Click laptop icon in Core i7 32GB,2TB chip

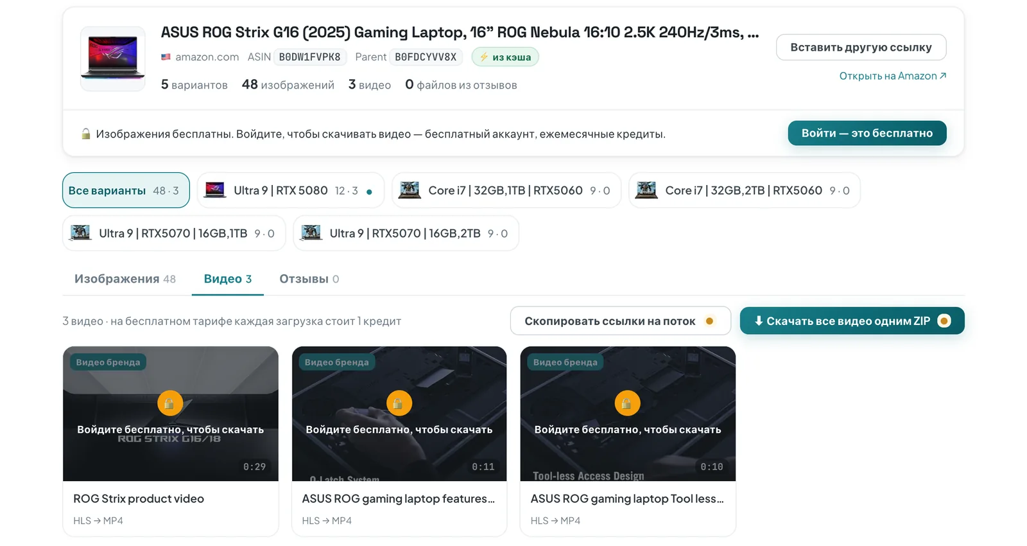click(646, 190)
